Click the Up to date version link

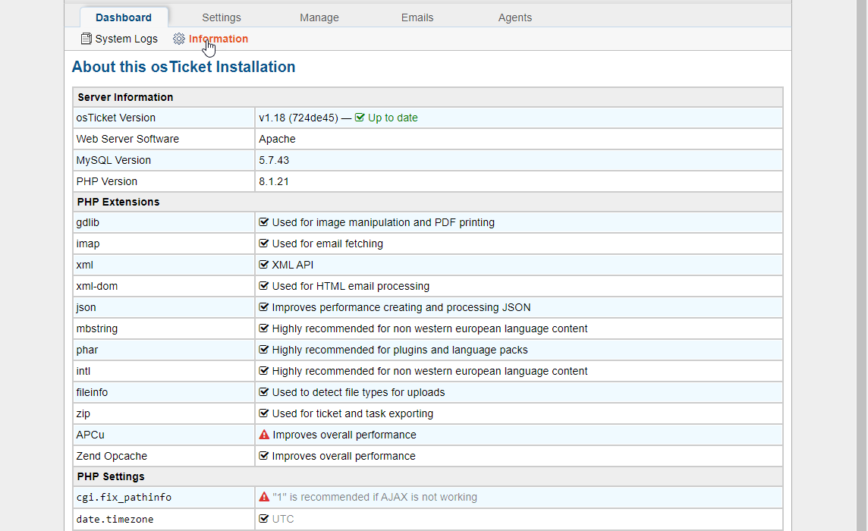[x=392, y=118]
